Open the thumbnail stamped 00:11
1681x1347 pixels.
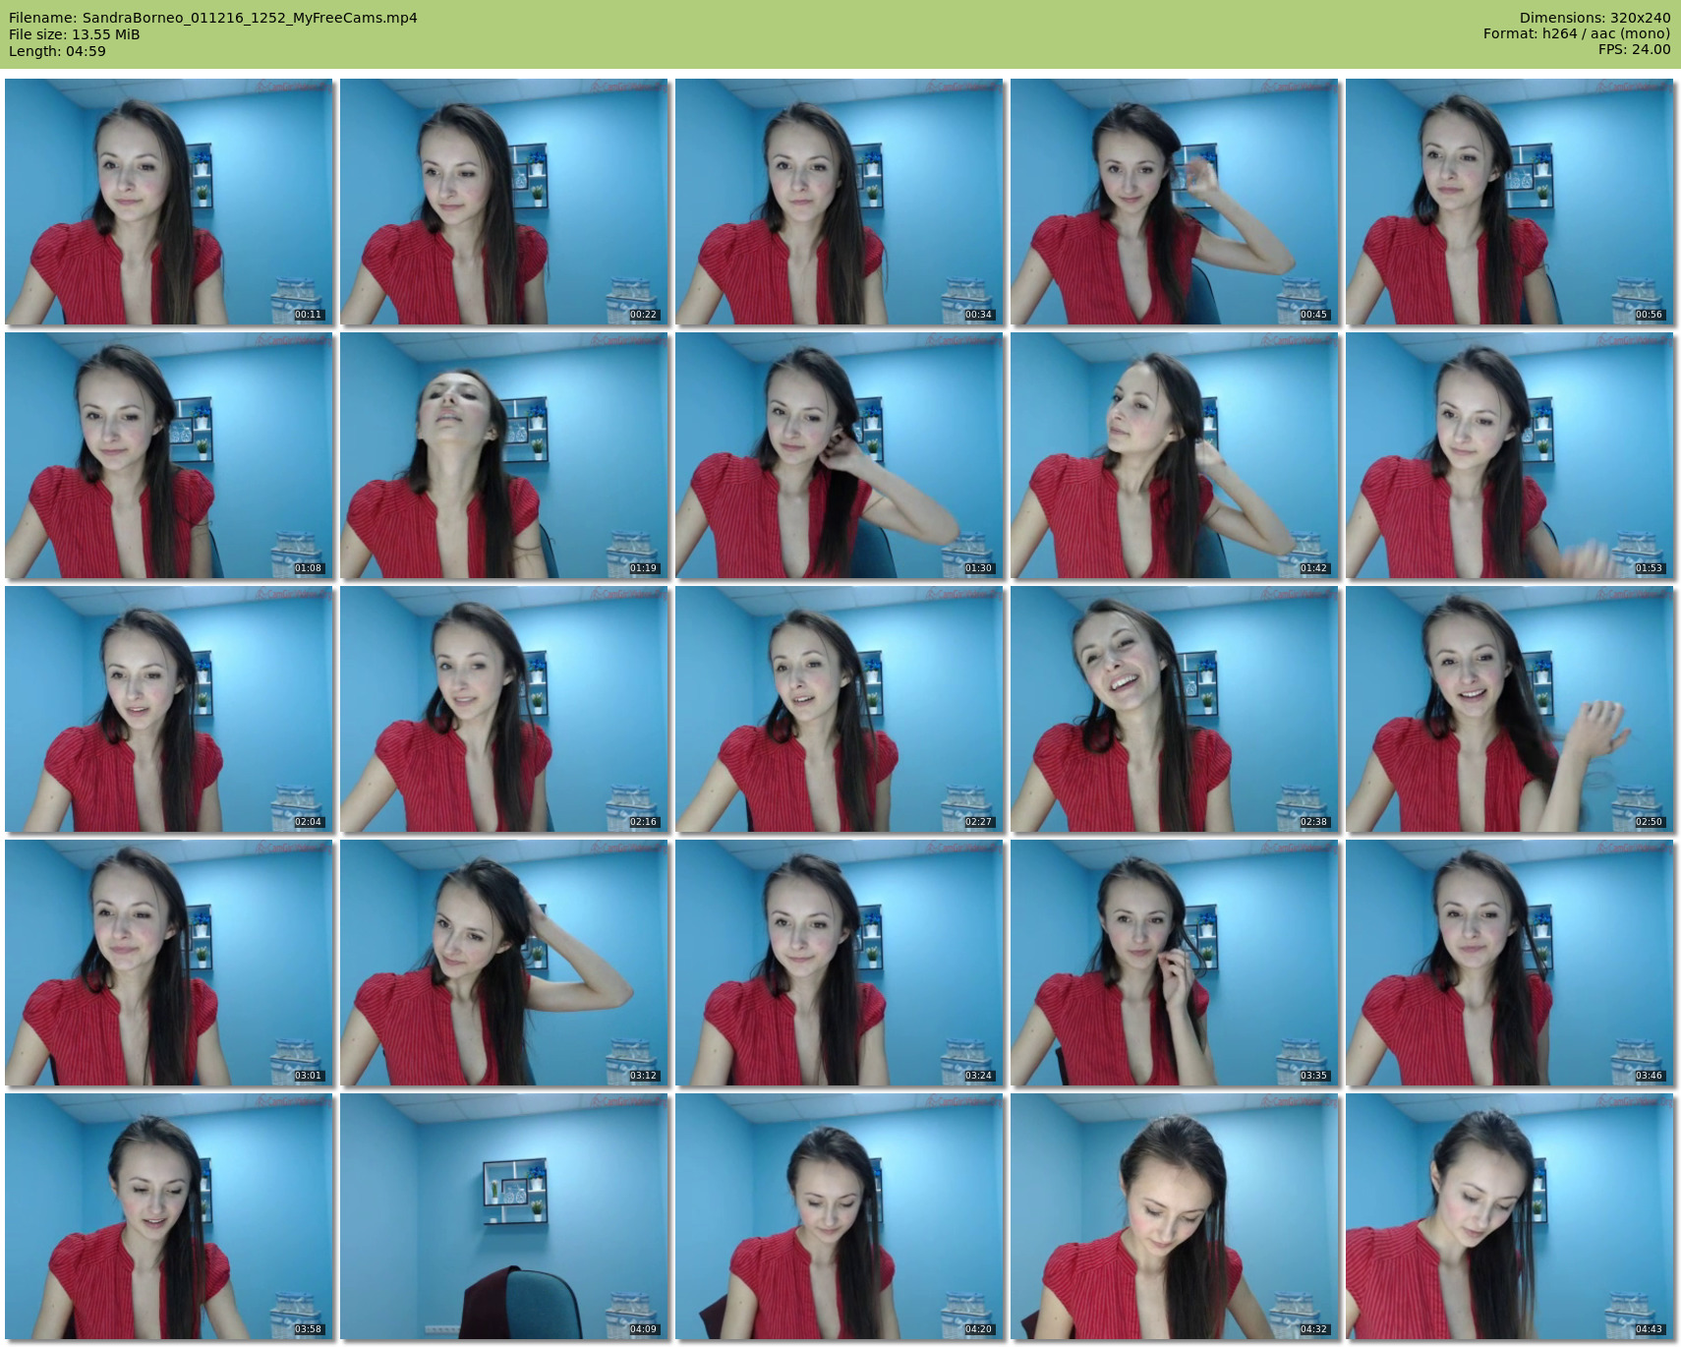click(169, 202)
